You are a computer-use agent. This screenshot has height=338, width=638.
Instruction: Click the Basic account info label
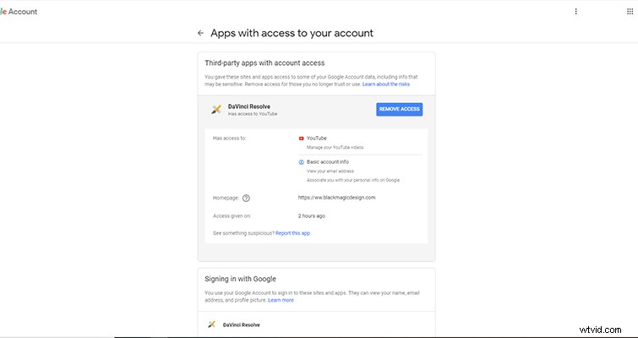click(x=328, y=161)
